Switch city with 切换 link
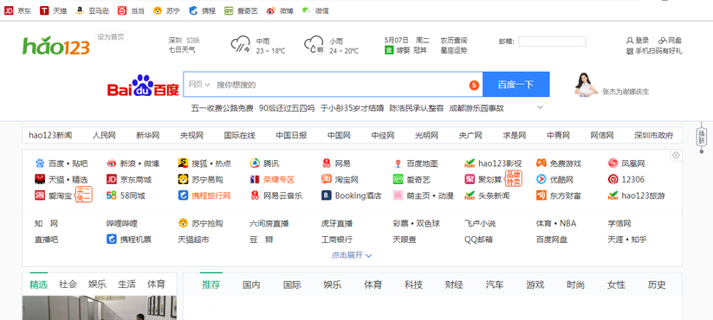This screenshot has height=320, width=713. pos(193,40)
